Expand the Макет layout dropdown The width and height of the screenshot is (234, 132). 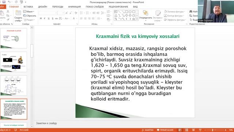[29, 11]
